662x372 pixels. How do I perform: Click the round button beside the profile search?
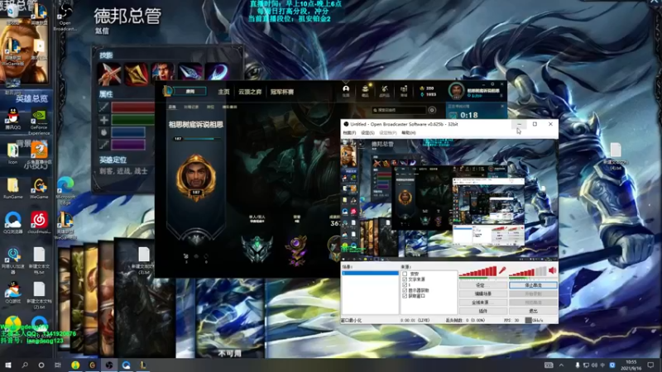click(432, 110)
